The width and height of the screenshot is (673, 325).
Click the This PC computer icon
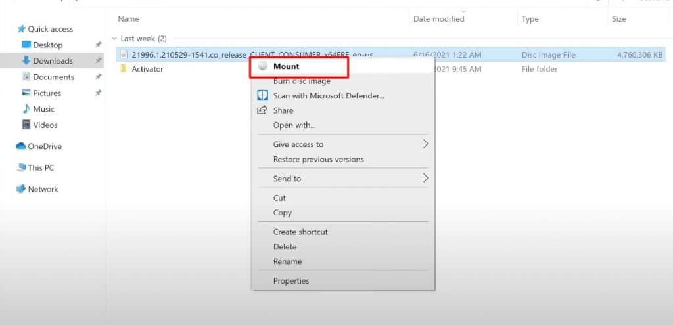(x=22, y=167)
